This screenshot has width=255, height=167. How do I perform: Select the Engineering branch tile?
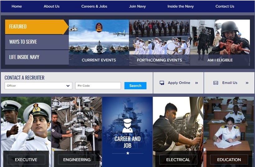click(77, 160)
